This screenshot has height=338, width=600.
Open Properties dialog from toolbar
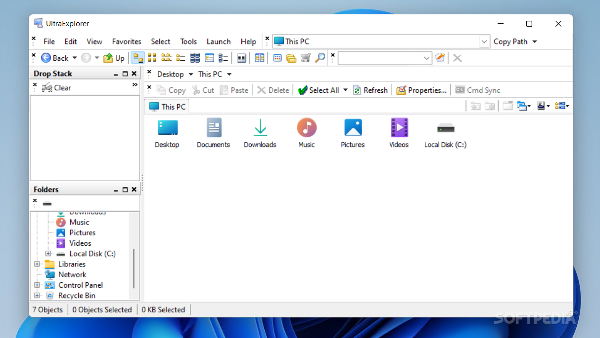(421, 90)
